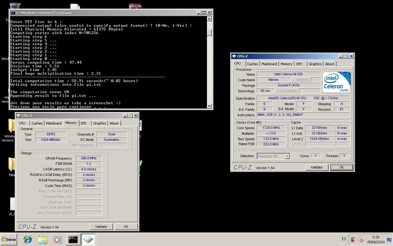This screenshot has width=393, height=246.
Task: Open About tab in Memory window
Action: [114, 123]
